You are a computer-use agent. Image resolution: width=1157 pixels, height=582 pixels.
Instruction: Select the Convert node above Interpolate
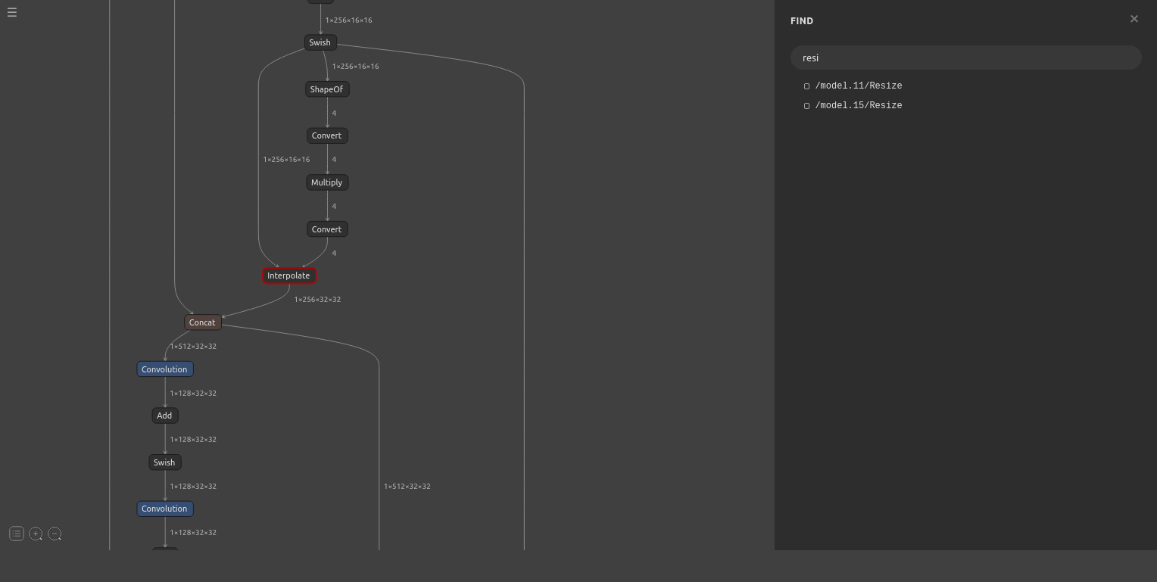pyautogui.click(x=326, y=229)
